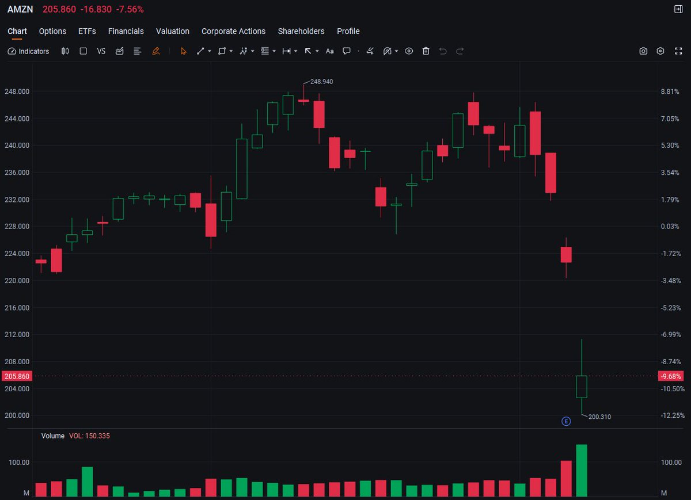Click the earnings E marker
Viewport: 691px width, 500px height.
click(566, 422)
